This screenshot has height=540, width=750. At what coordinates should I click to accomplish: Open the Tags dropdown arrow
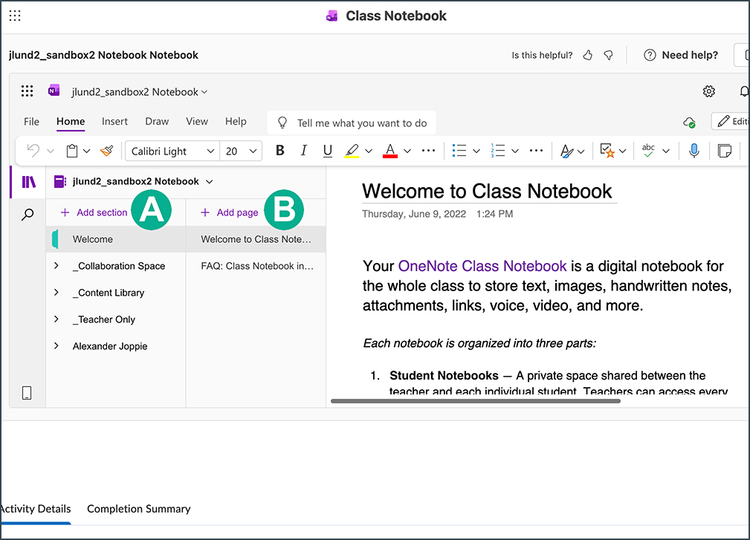coord(622,152)
